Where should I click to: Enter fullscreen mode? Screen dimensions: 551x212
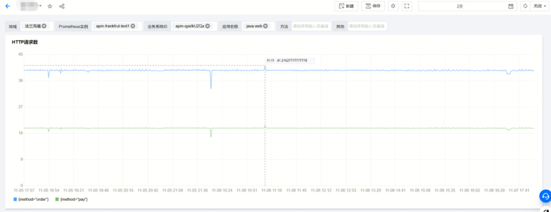pos(407,6)
